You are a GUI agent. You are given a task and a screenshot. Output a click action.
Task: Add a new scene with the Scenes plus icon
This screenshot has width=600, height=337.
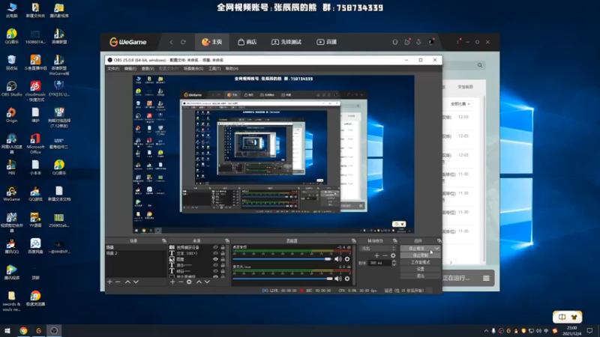[x=109, y=282]
